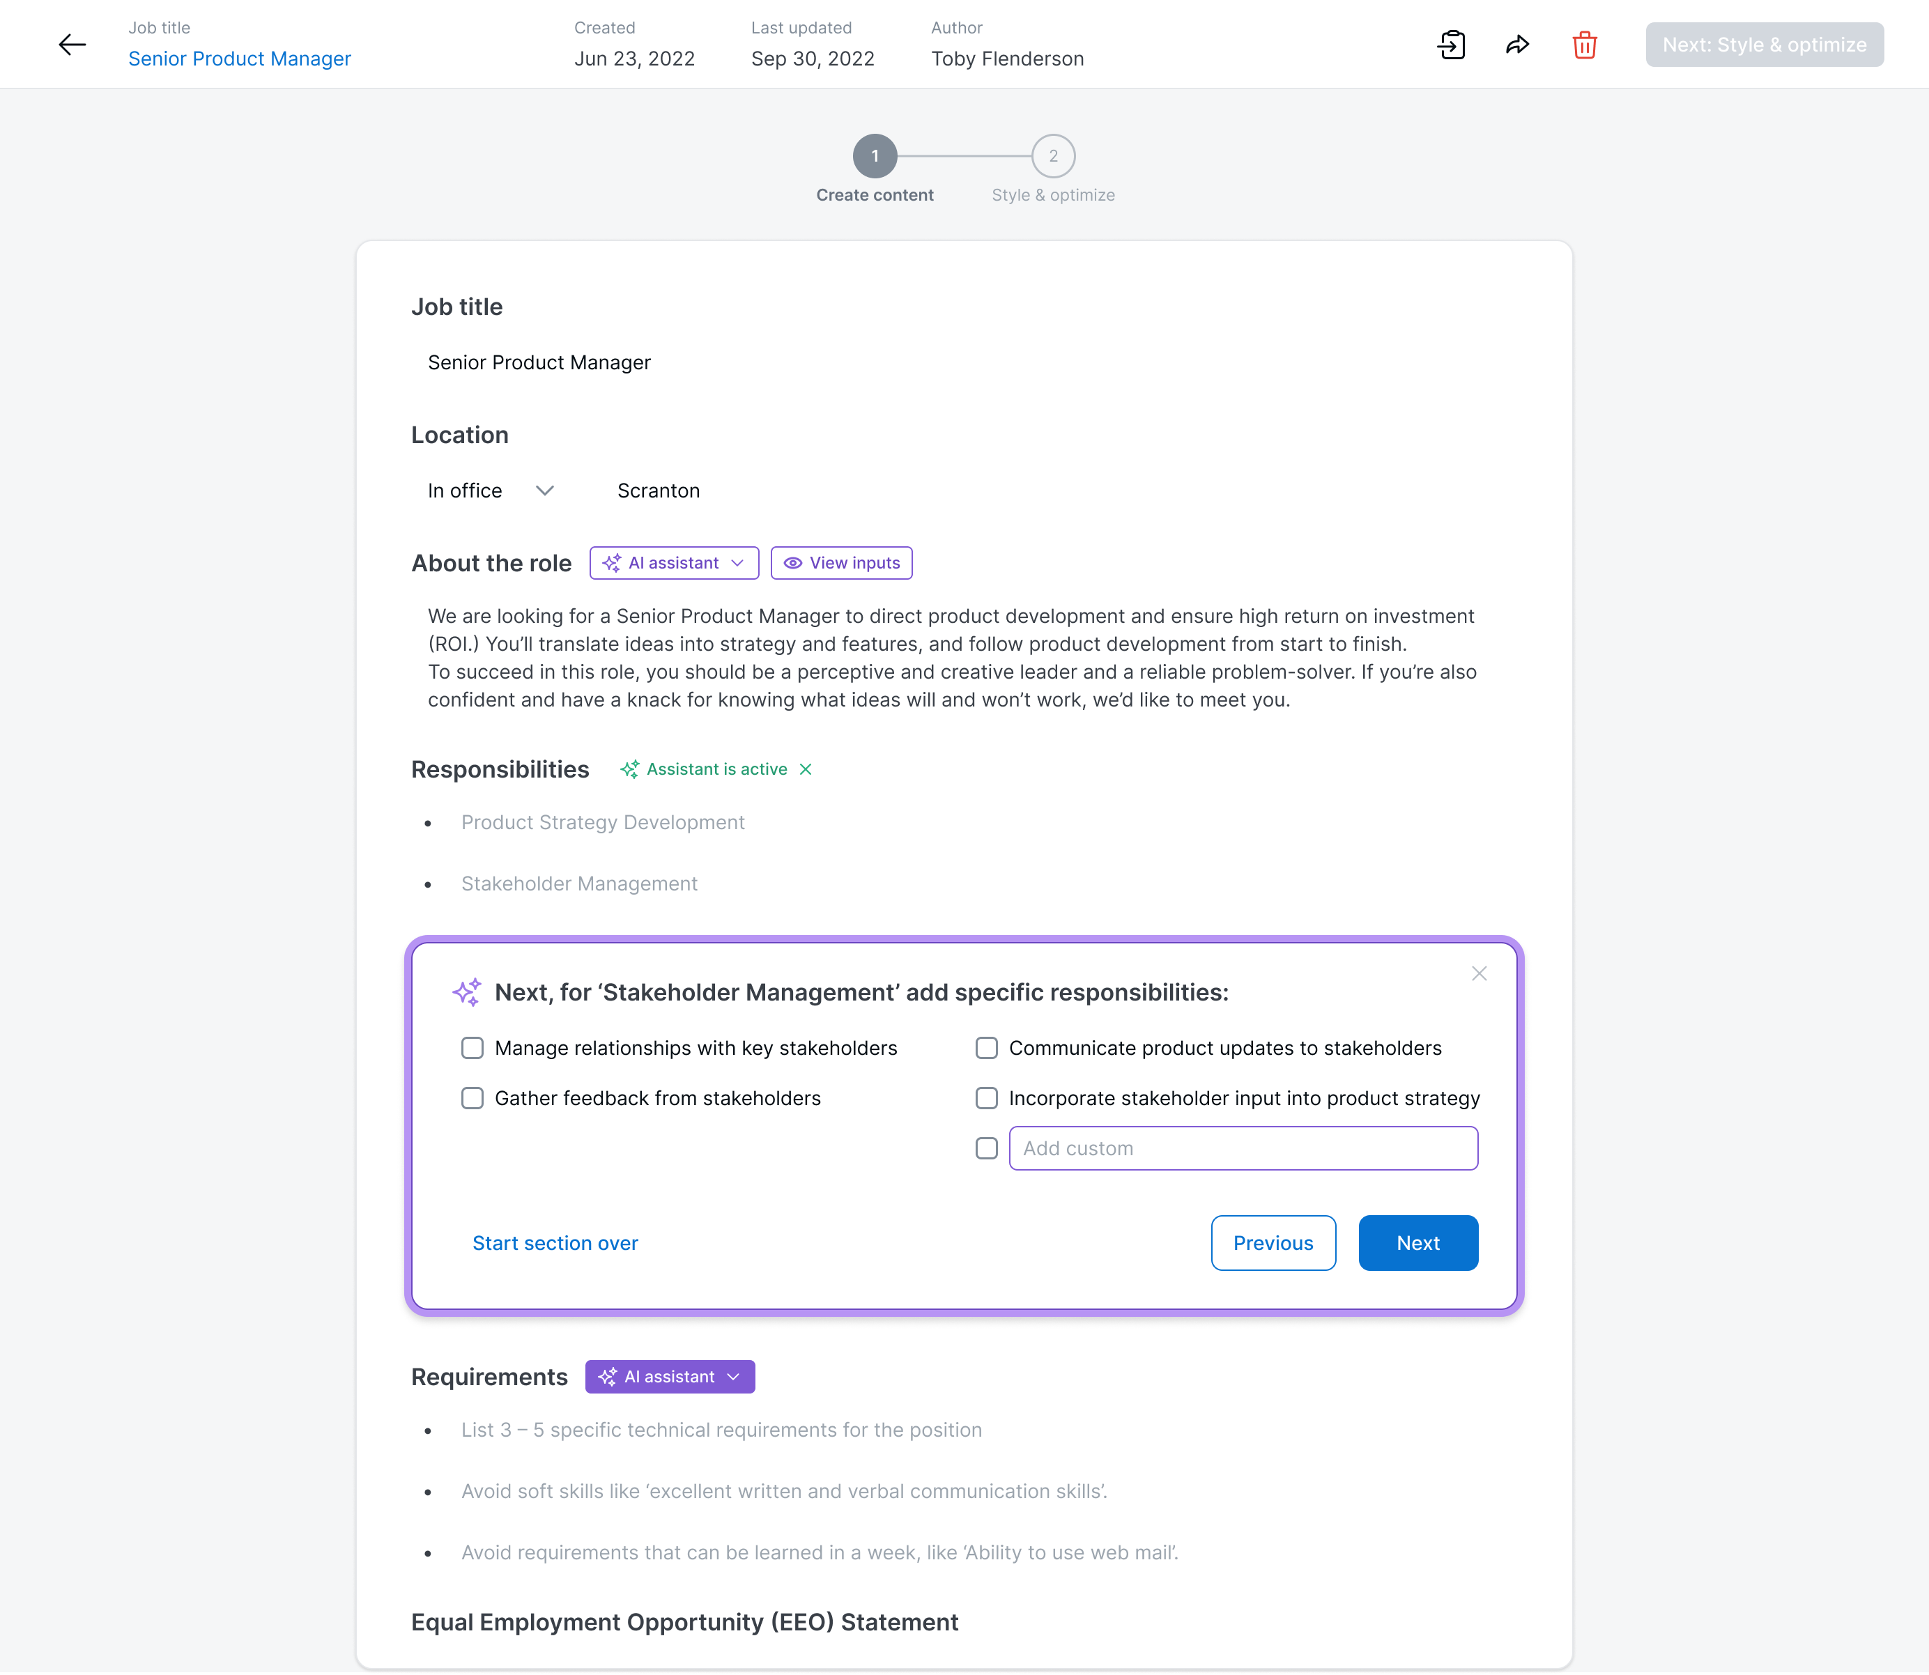Click the red trash delete icon
The image size is (1929, 1675).
(x=1584, y=45)
